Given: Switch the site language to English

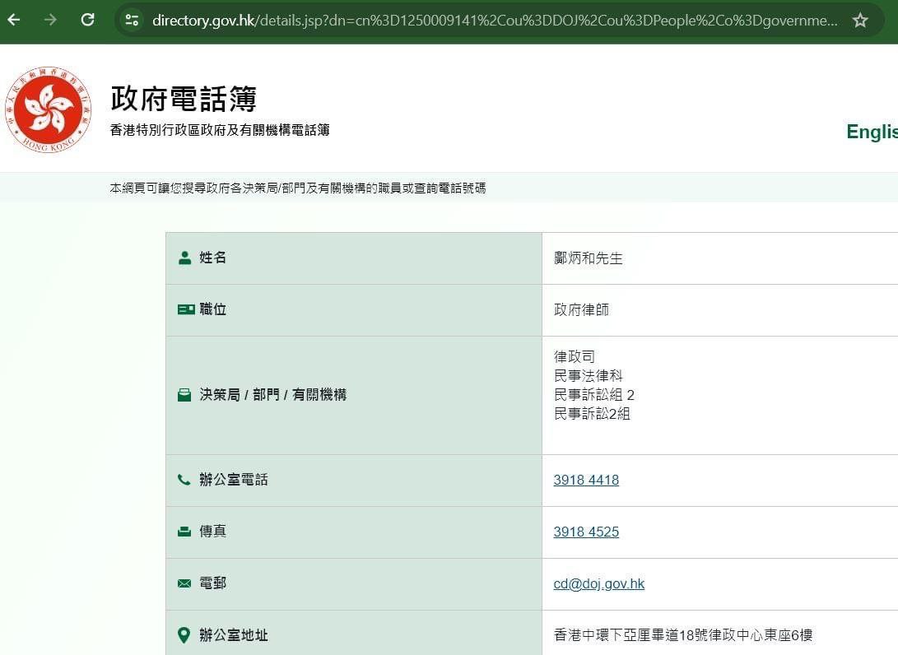Looking at the screenshot, I should pyautogui.click(x=872, y=131).
